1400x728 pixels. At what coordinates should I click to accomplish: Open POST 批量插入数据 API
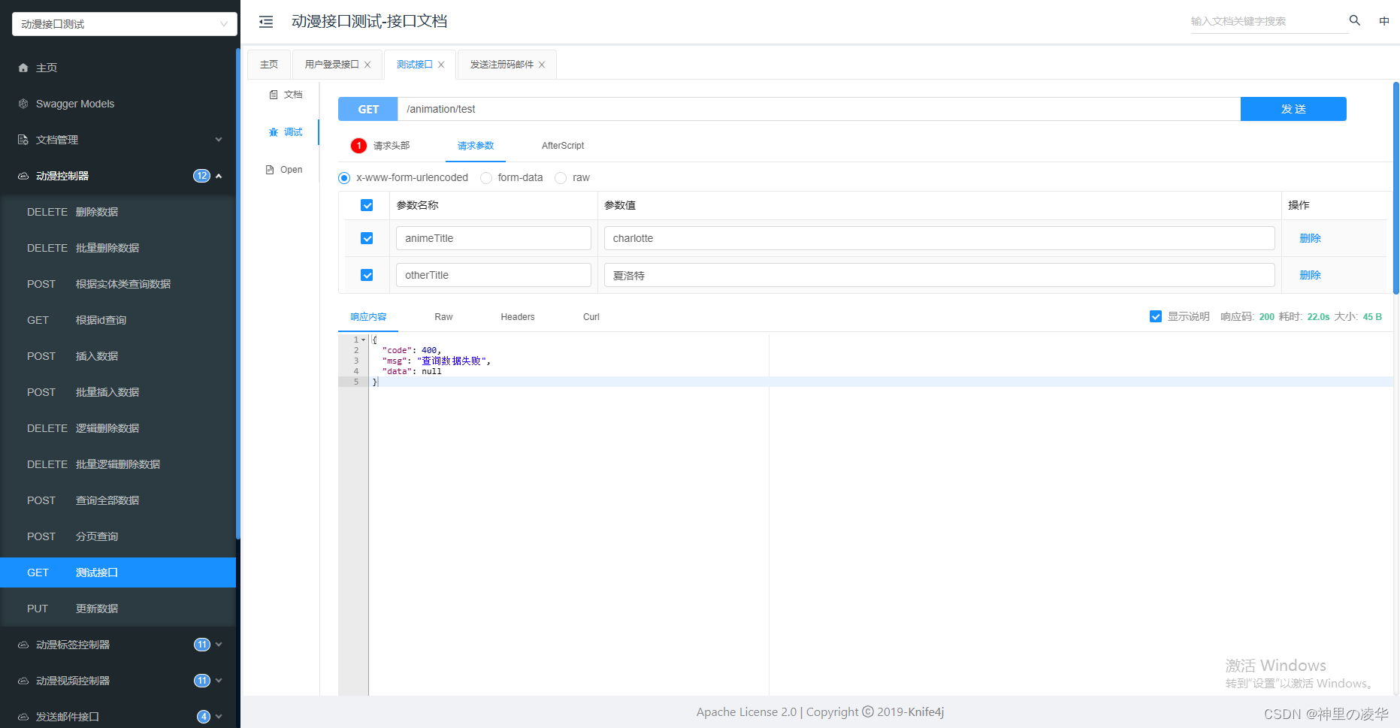click(118, 392)
